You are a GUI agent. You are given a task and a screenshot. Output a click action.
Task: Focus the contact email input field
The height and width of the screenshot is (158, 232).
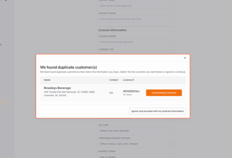135,6
